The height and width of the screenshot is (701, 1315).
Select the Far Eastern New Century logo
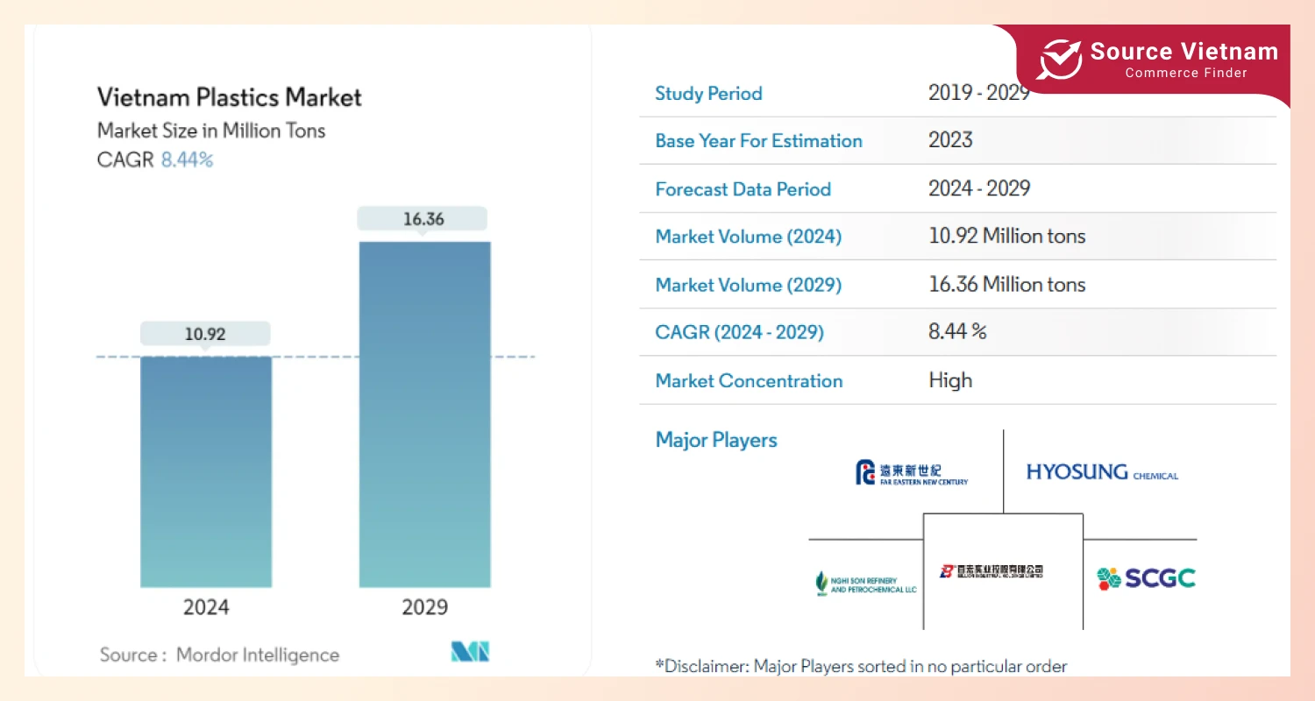pyautogui.click(x=912, y=473)
